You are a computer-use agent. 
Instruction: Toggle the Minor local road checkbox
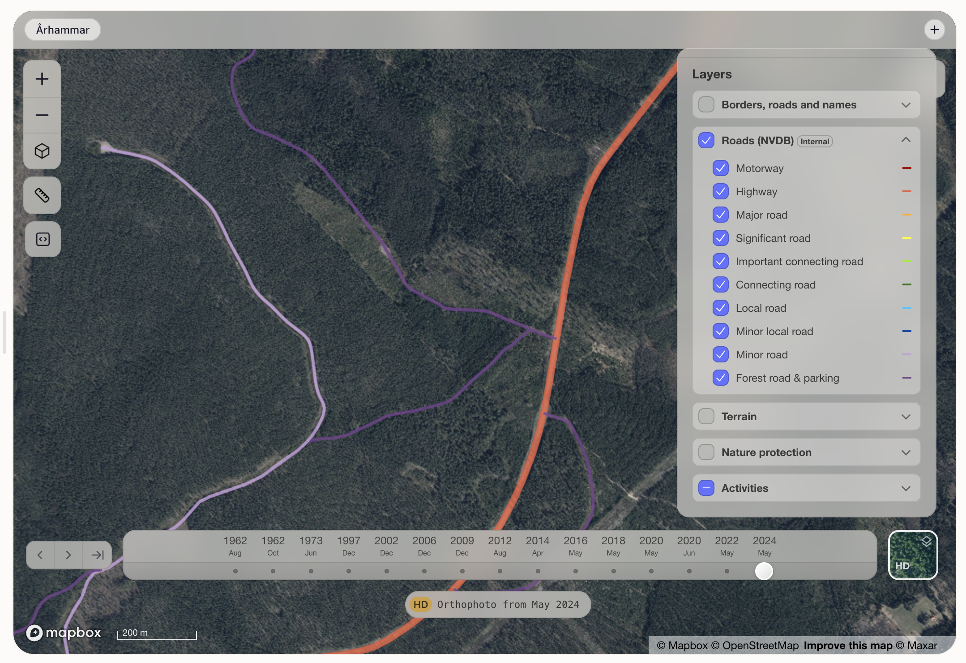(721, 331)
